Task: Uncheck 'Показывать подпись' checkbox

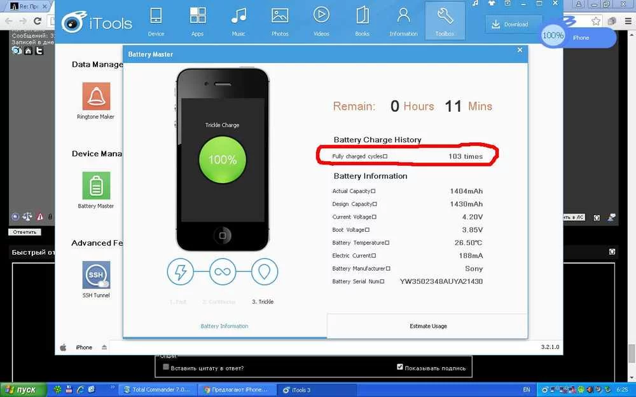Action: tap(400, 367)
